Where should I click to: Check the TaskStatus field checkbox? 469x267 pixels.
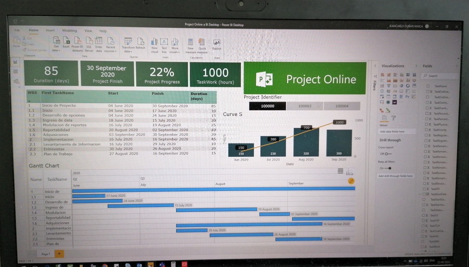423,210
